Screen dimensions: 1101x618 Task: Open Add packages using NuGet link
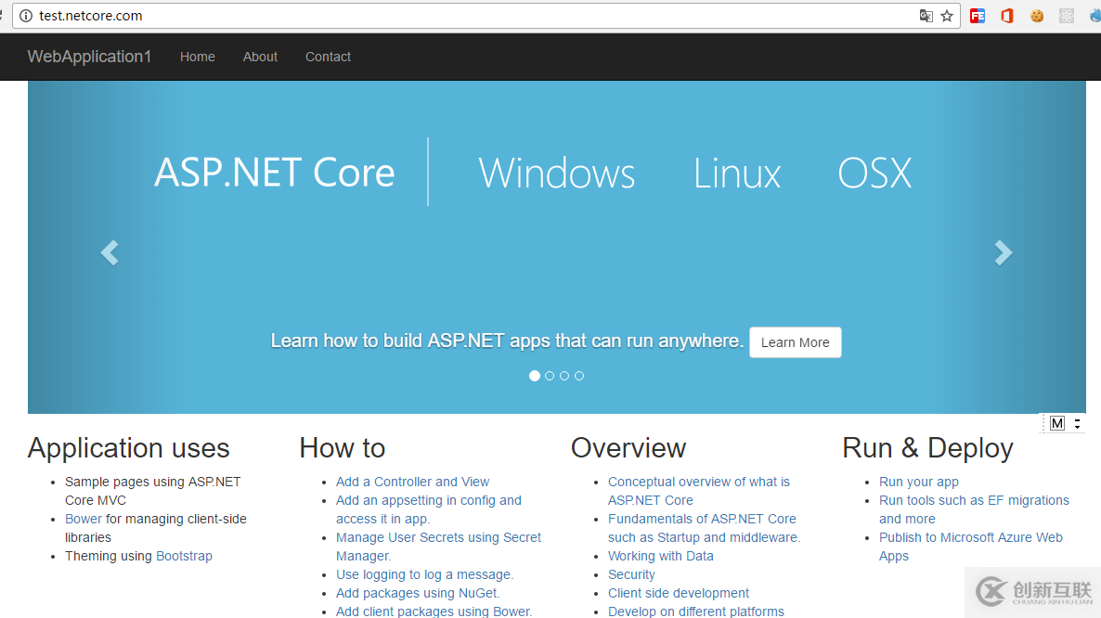pyautogui.click(x=417, y=593)
